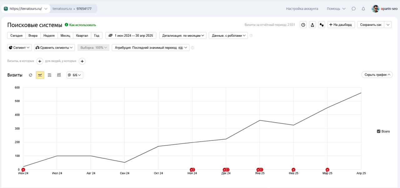Click the clock icon near the report header

[303, 25]
